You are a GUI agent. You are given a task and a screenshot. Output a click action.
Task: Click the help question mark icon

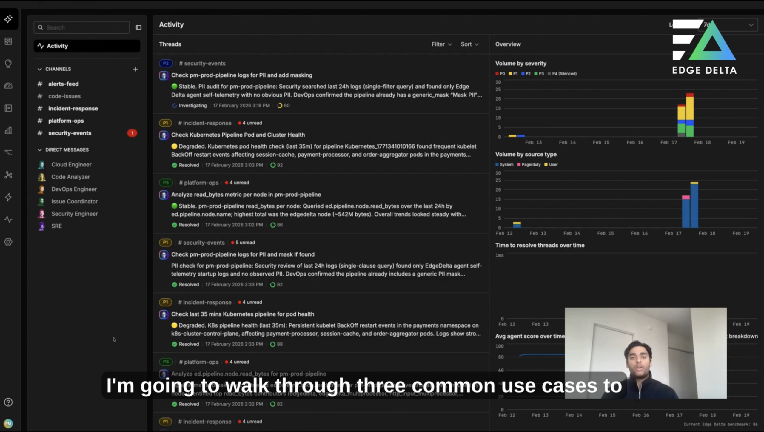click(x=8, y=402)
